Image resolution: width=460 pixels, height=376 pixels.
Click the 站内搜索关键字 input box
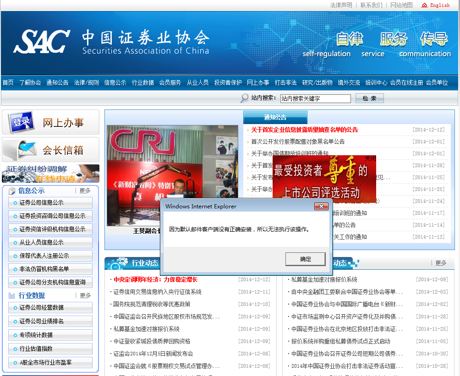click(x=315, y=98)
